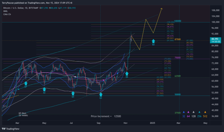Click the number 512 in the legend
This screenshot has height=132, width=224.
pyautogui.click(x=205, y=116)
